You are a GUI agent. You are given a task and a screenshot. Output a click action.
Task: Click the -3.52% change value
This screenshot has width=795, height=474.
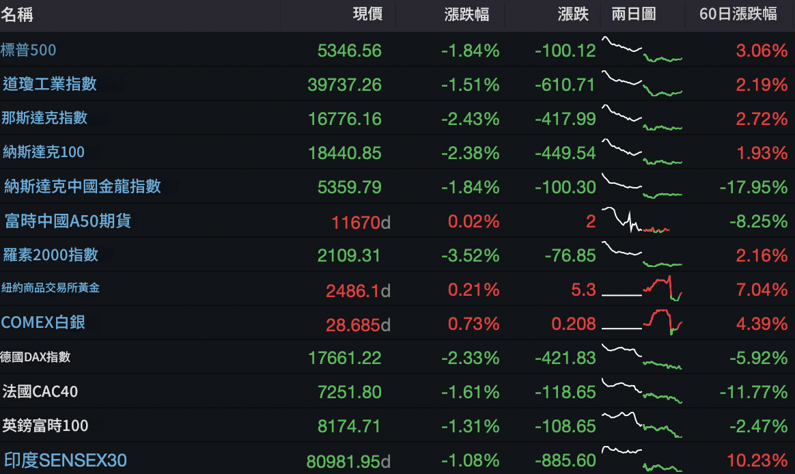(471, 255)
